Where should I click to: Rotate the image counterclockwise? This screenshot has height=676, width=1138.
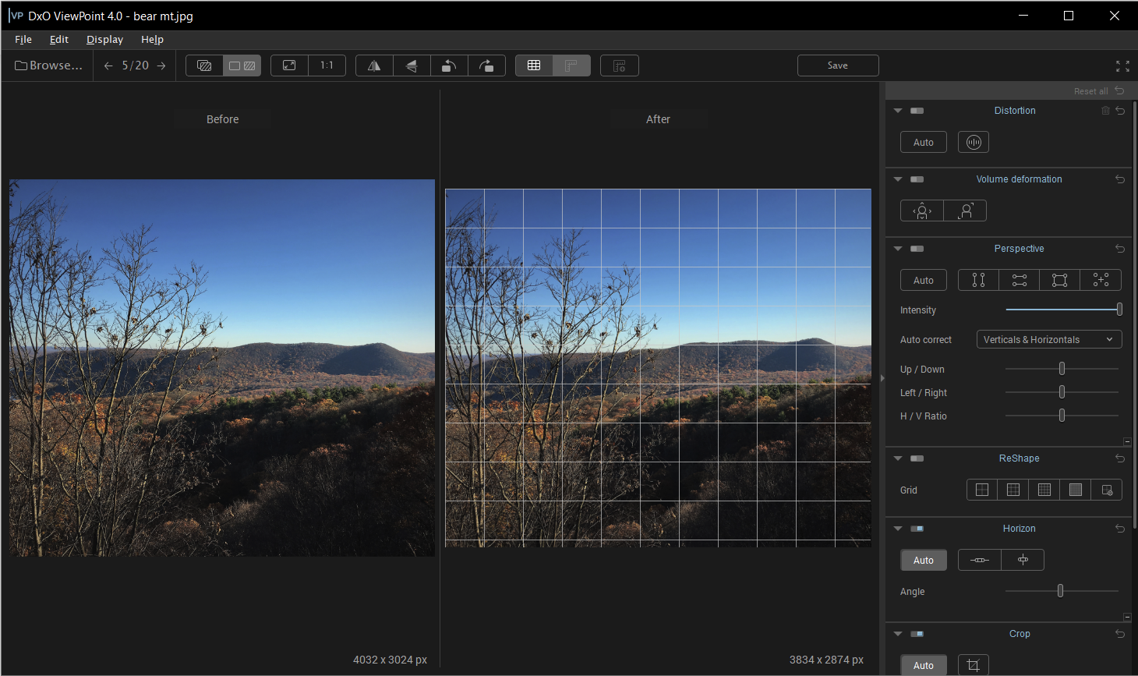coord(449,65)
